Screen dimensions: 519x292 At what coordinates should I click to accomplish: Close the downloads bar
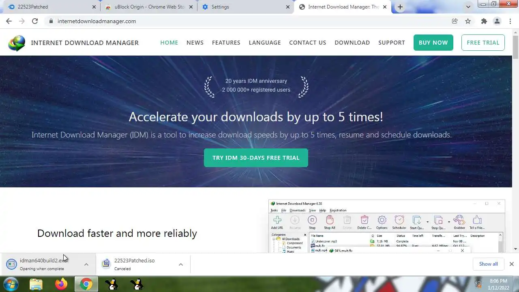pyautogui.click(x=512, y=264)
